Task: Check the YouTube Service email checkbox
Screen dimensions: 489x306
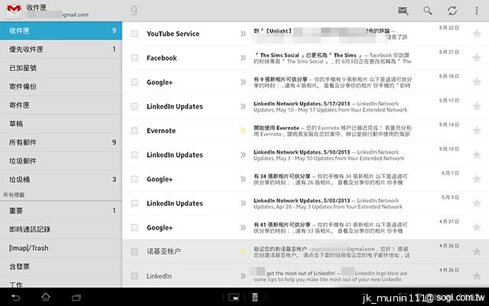Action: point(134,34)
